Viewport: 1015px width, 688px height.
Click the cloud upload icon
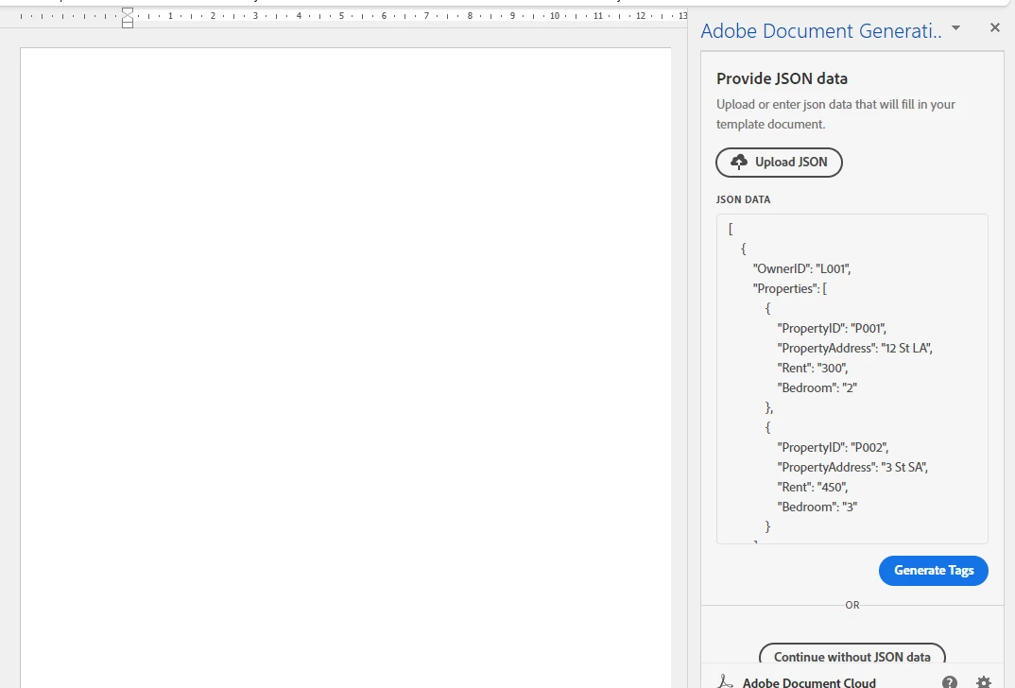coord(739,162)
